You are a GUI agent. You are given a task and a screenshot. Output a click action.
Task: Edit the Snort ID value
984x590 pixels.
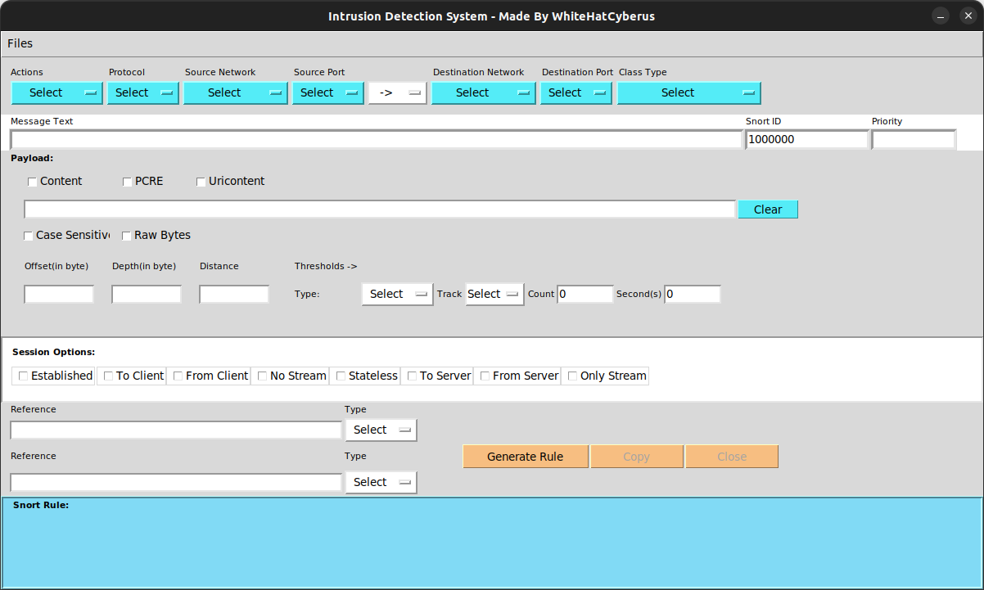pos(806,139)
